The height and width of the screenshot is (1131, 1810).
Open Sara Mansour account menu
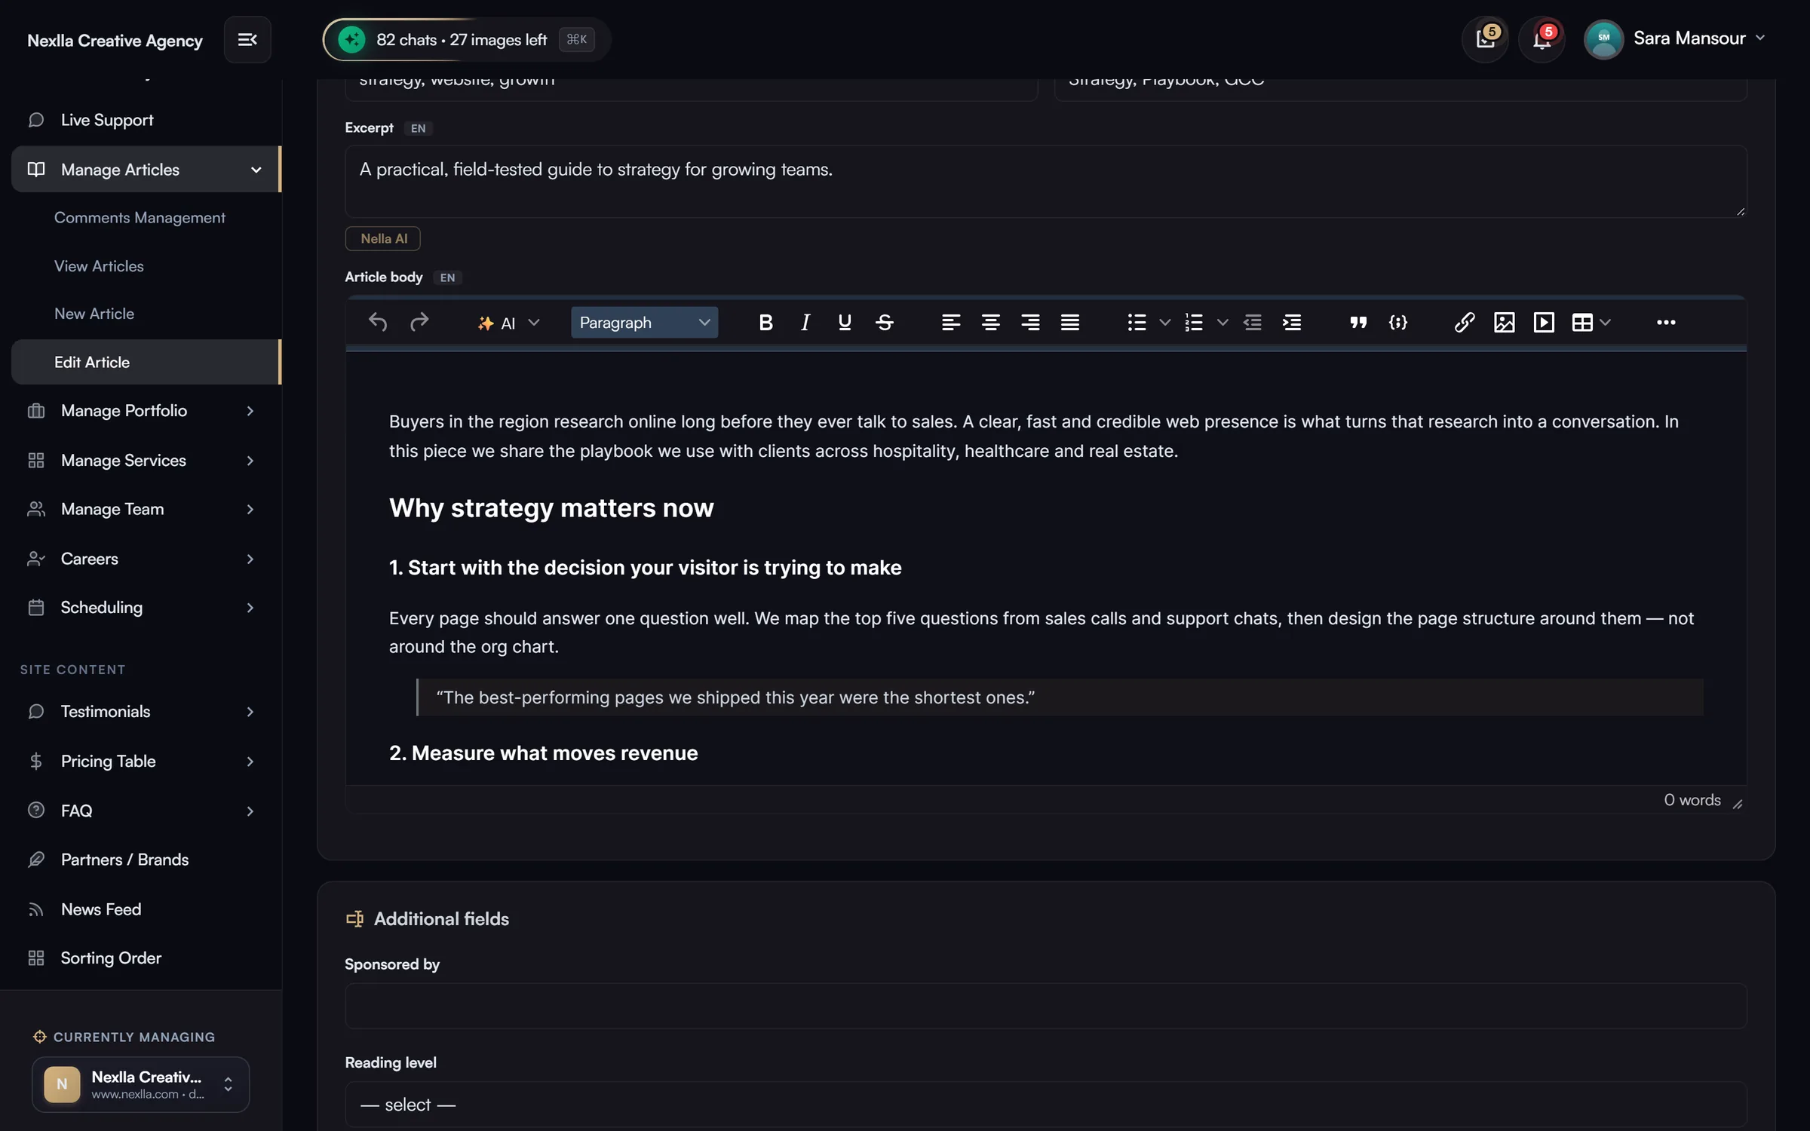click(1675, 39)
